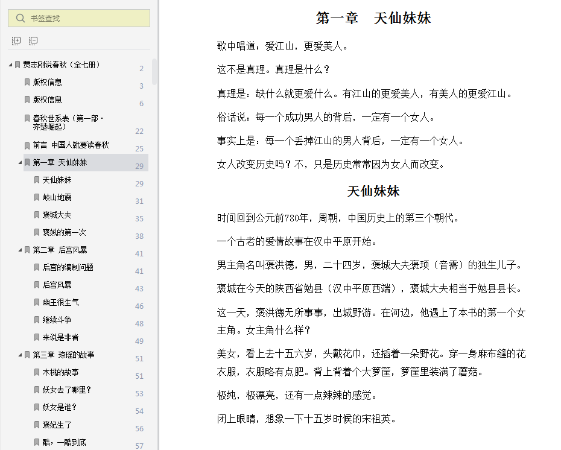The height and width of the screenshot is (450, 561).
Task: Collapse the 第三章 琼瑶的故事 chapter node
Action: [20, 355]
